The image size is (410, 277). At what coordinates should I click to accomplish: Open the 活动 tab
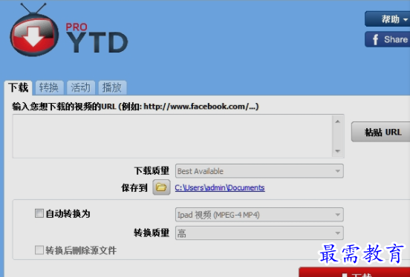pos(80,87)
